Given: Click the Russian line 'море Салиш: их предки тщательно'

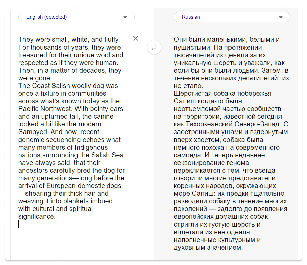Looking at the screenshot, I should click(x=229, y=193).
